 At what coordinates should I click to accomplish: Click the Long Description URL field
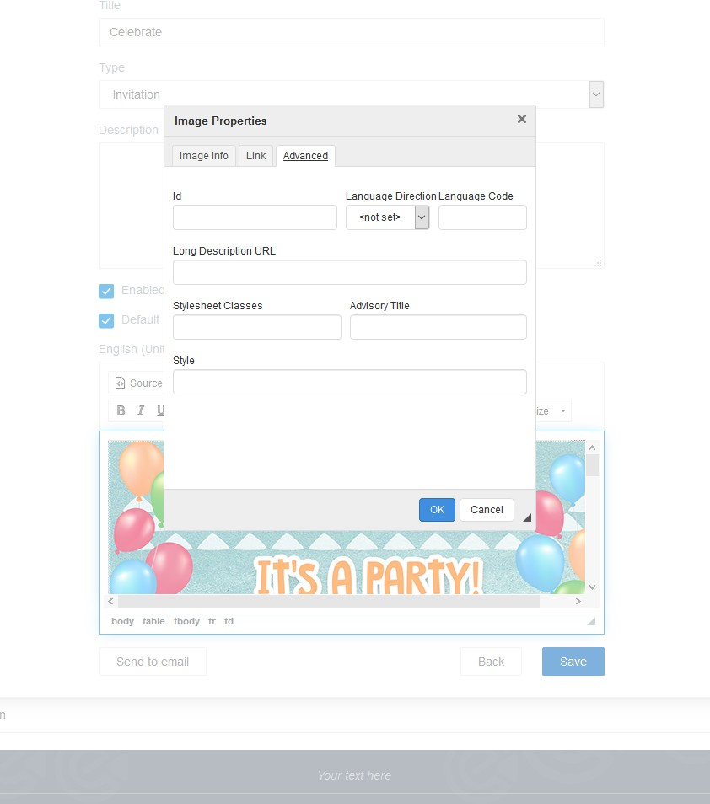349,272
